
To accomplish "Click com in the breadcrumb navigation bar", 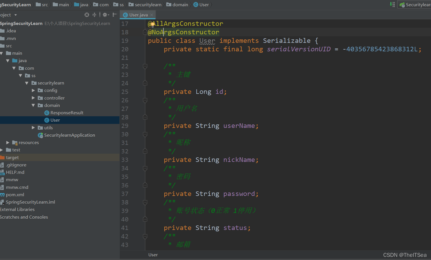I will [x=101, y=5].
